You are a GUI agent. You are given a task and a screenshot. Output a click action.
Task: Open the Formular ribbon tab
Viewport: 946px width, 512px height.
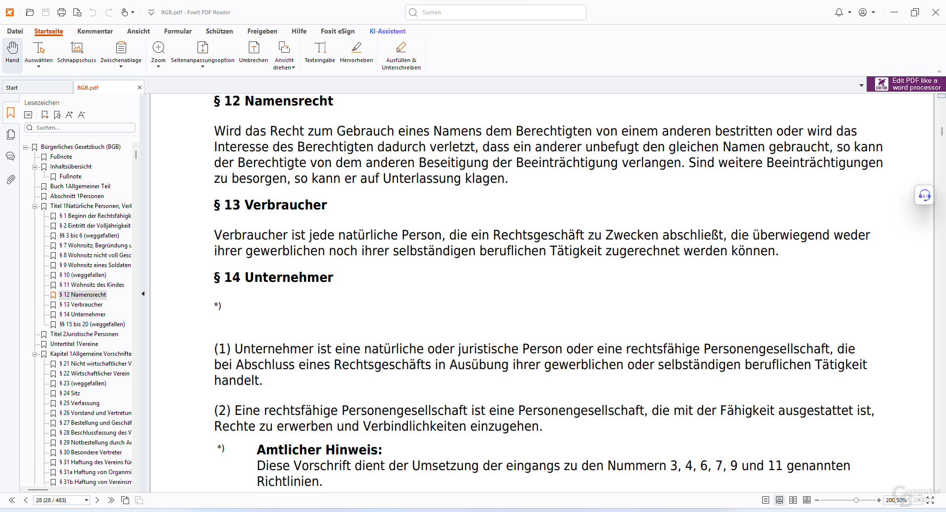pos(178,31)
